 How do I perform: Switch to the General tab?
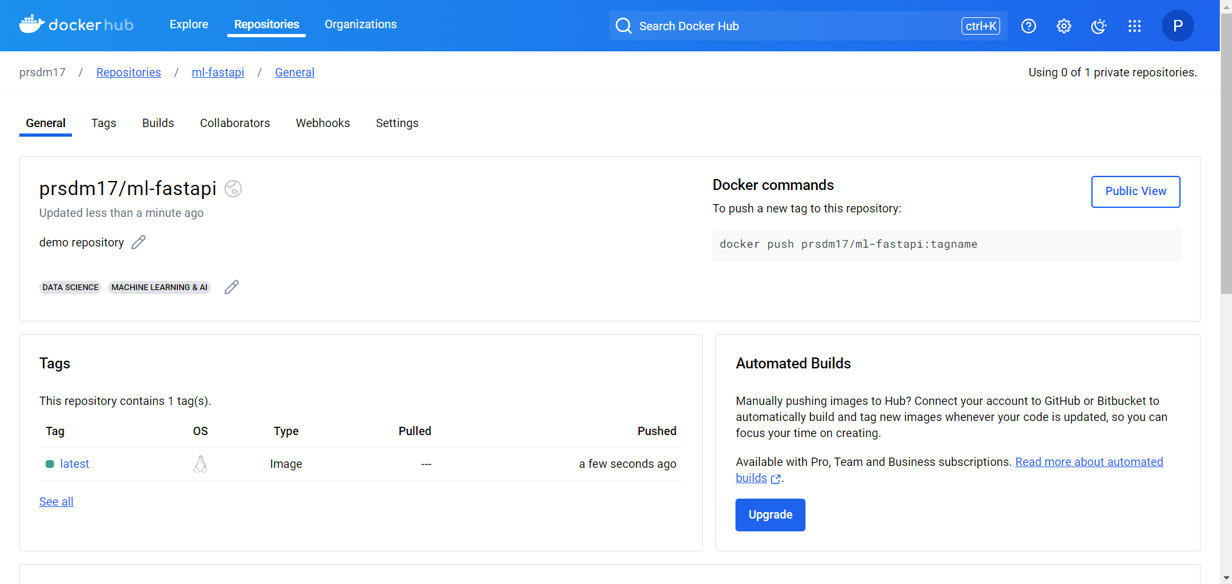[x=46, y=123]
